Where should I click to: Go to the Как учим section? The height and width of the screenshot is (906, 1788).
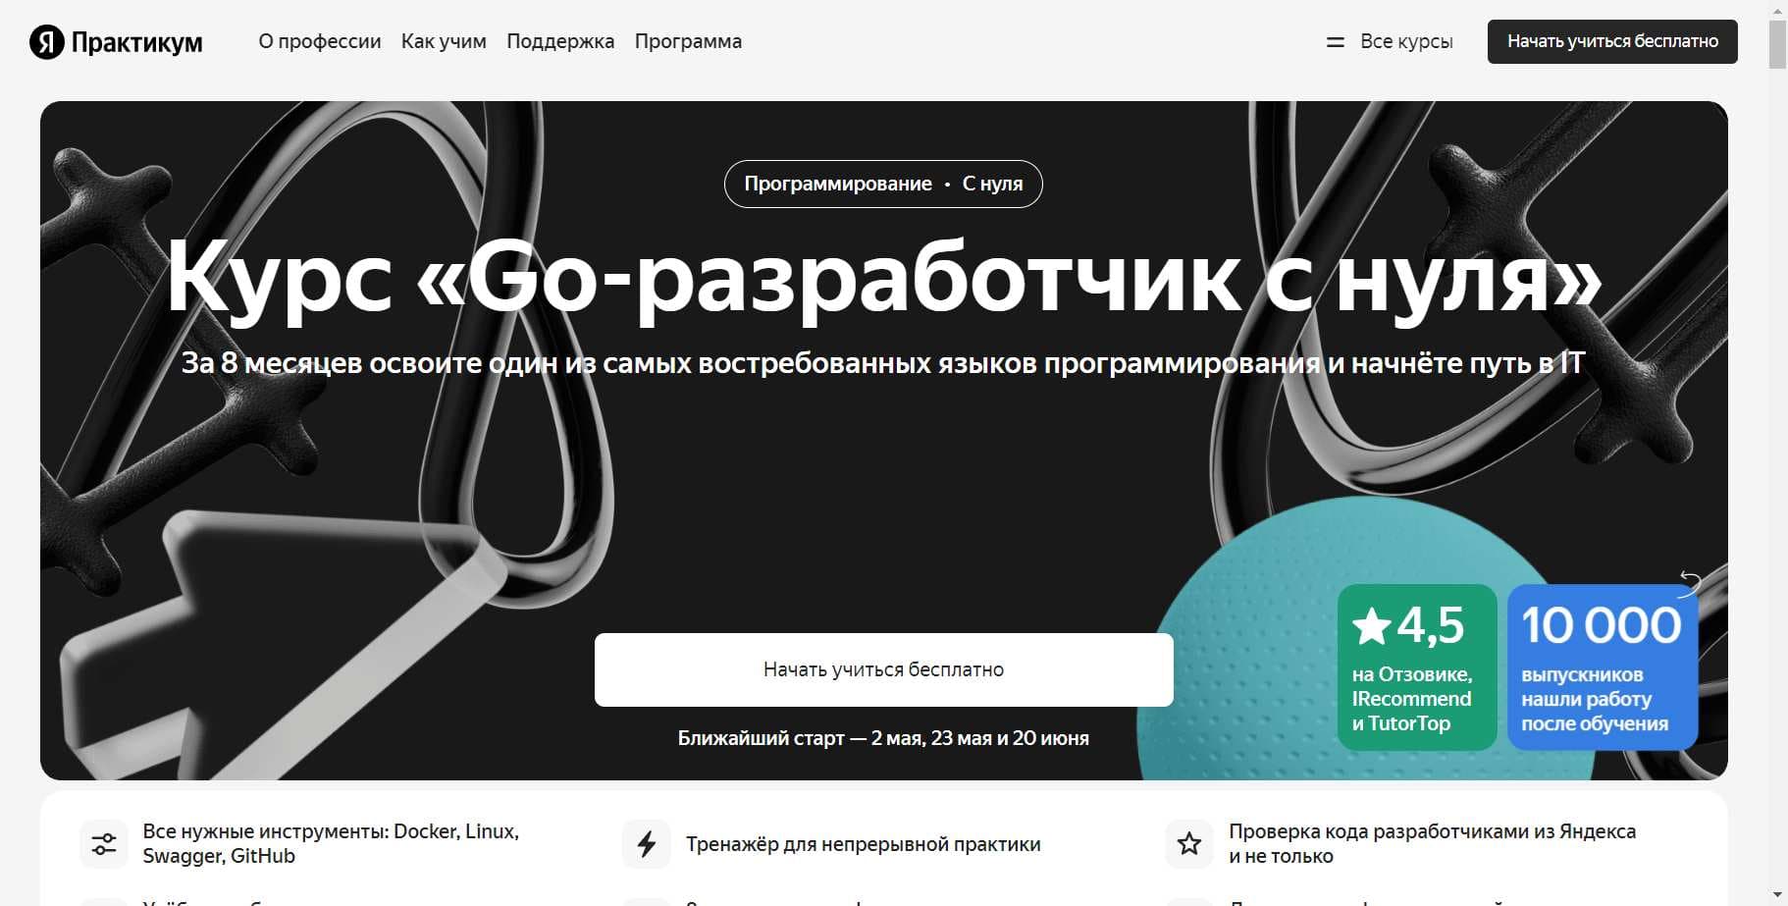tap(444, 41)
